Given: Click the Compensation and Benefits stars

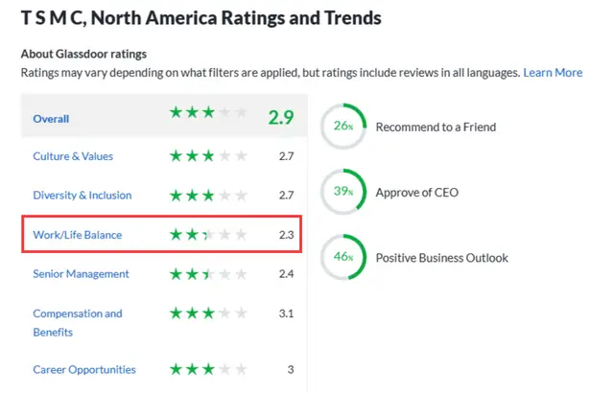Looking at the screenshot, I should tap(208, 313).
